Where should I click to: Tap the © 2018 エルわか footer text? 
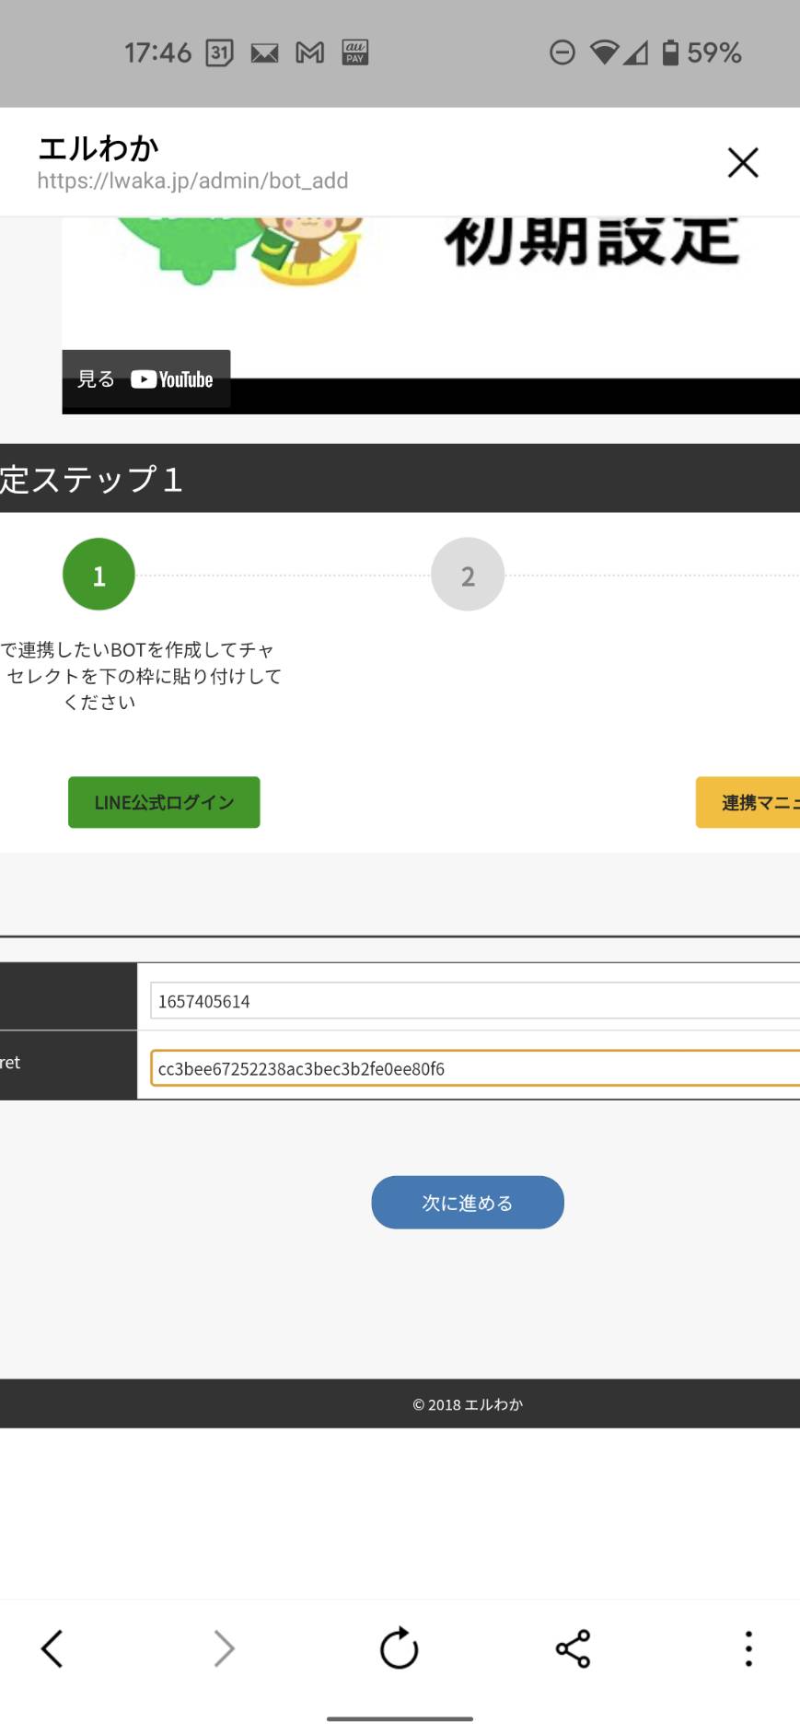click(468, 1404)
